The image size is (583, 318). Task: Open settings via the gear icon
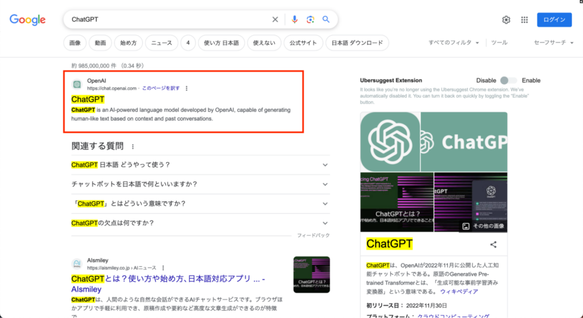(506, 20)
